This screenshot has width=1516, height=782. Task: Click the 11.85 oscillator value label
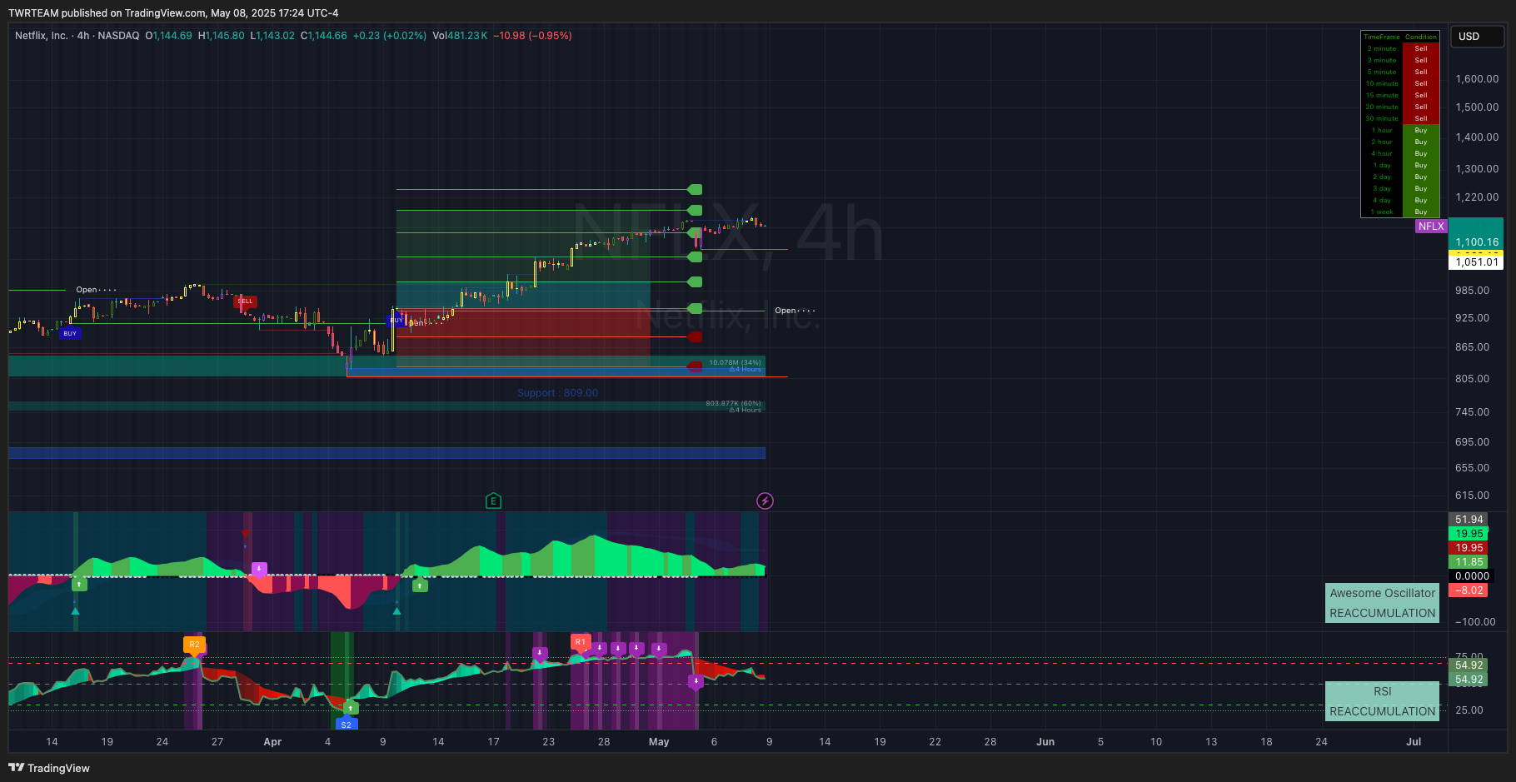pos(1469,562)
